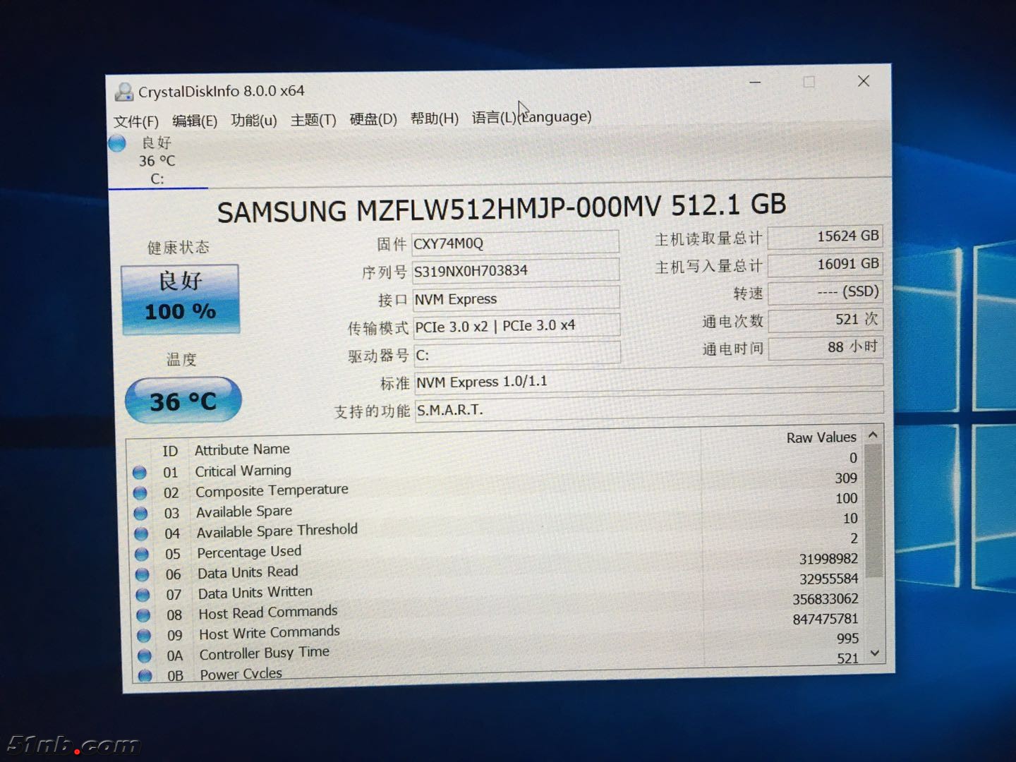Open the 硬盘(D) menu
1016x762 pixels.
[x=373, y=119]
